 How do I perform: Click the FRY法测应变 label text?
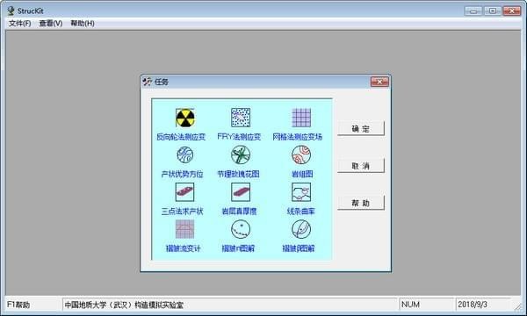click(239, 137)
